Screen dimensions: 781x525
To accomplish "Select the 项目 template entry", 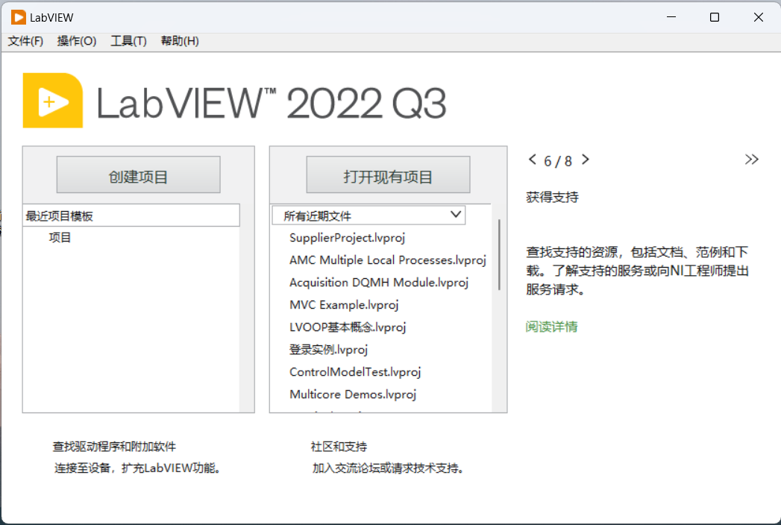I will click(x=60, y=238).
